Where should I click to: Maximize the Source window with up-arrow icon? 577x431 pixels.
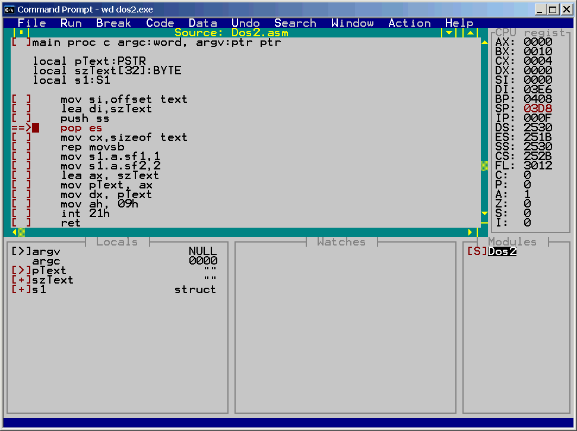pos(469,33)
